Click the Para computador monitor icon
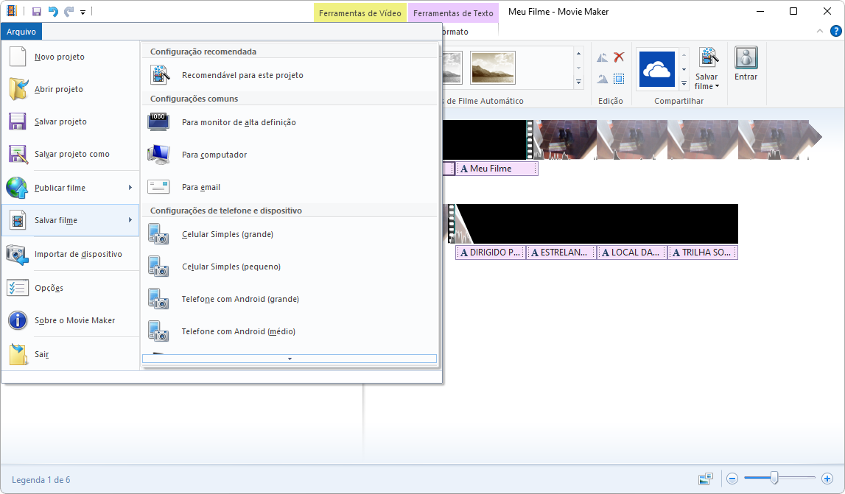The height and width of the screenshot is (494, 845). 158,155
